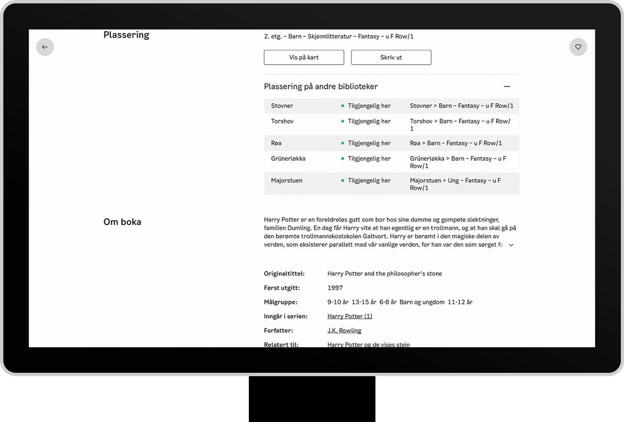Collapse section using the minus icon
The width and height of the screenshot is (624, 422).
(507, 86)
